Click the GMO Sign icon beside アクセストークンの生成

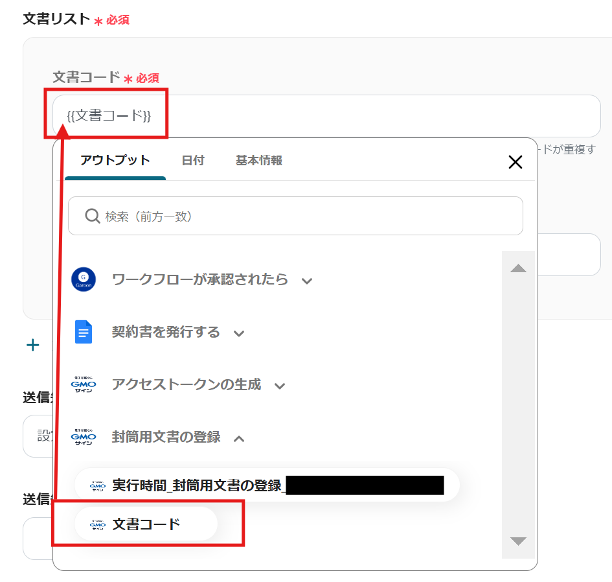(x=84, y=384)
